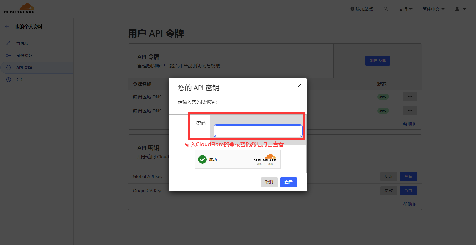The image size is (476, 245).
Task: Go back with the arrow beside 我的个人资料
Action: 7,27
